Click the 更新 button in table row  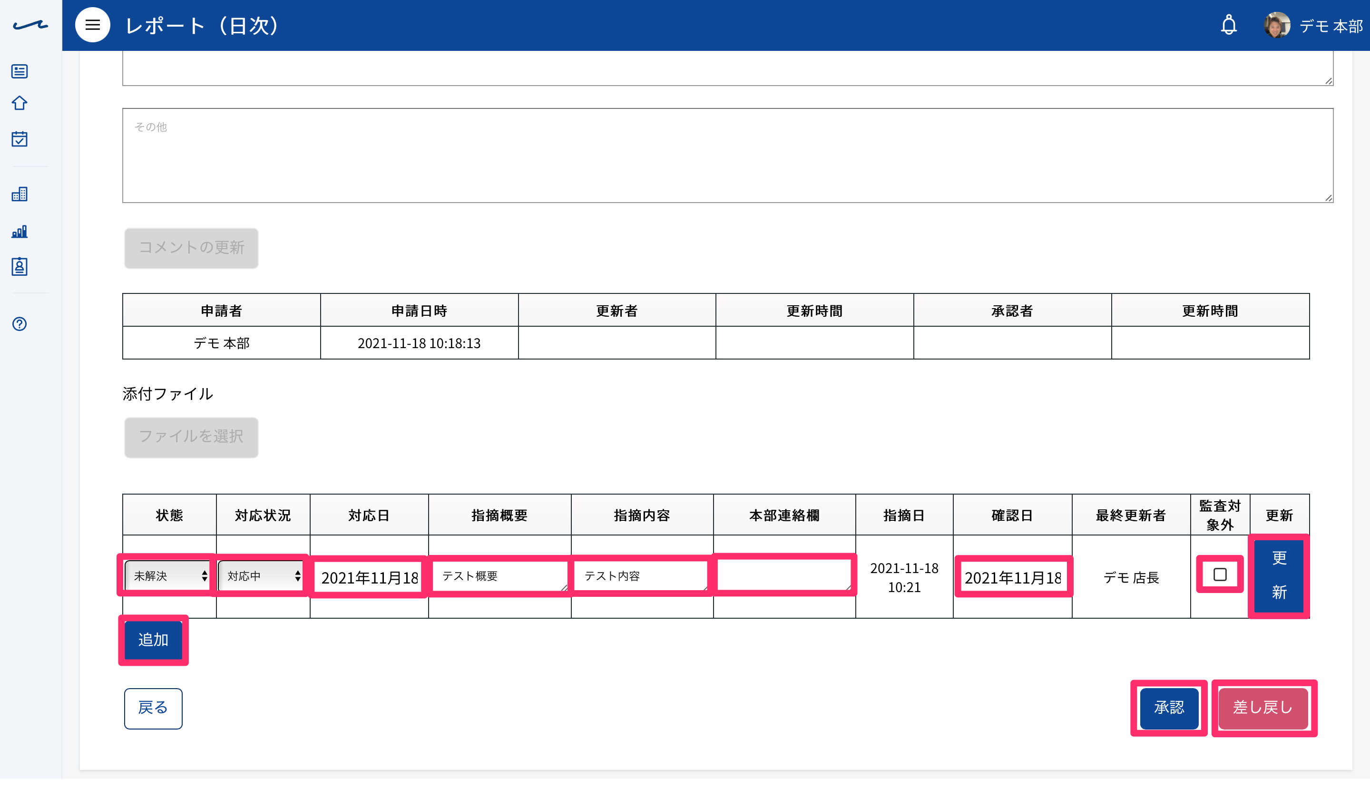[1279, 575]
